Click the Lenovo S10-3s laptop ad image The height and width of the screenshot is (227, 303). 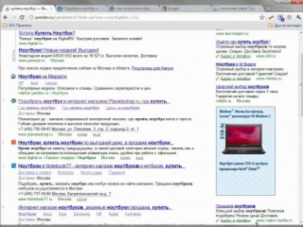point(244,139)
